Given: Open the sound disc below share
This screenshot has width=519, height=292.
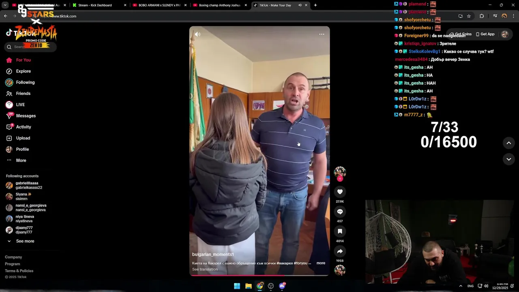Looking at the screenshot, I should (340, 270).
